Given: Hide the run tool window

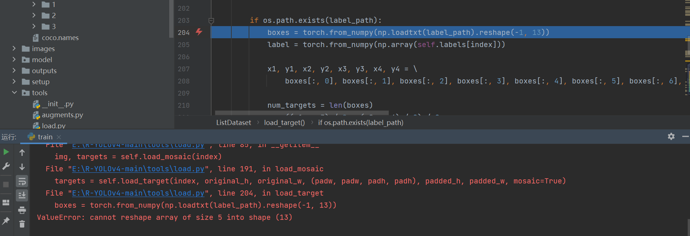Looking at the screenshot, I should tap(685, 136).
